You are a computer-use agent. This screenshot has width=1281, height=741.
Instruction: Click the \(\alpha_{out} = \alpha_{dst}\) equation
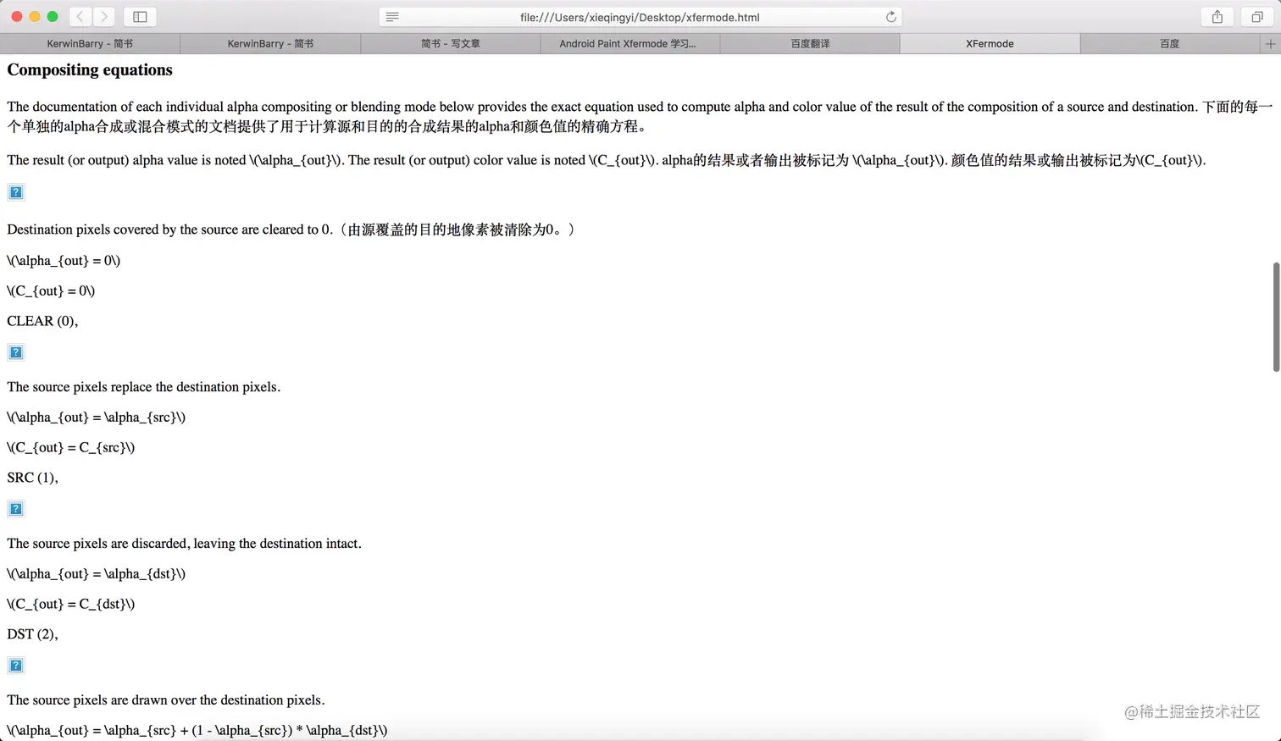(97, 574)
